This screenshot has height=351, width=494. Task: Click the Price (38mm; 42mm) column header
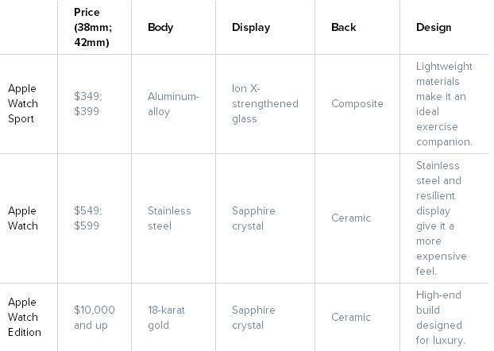coord(93,28)
